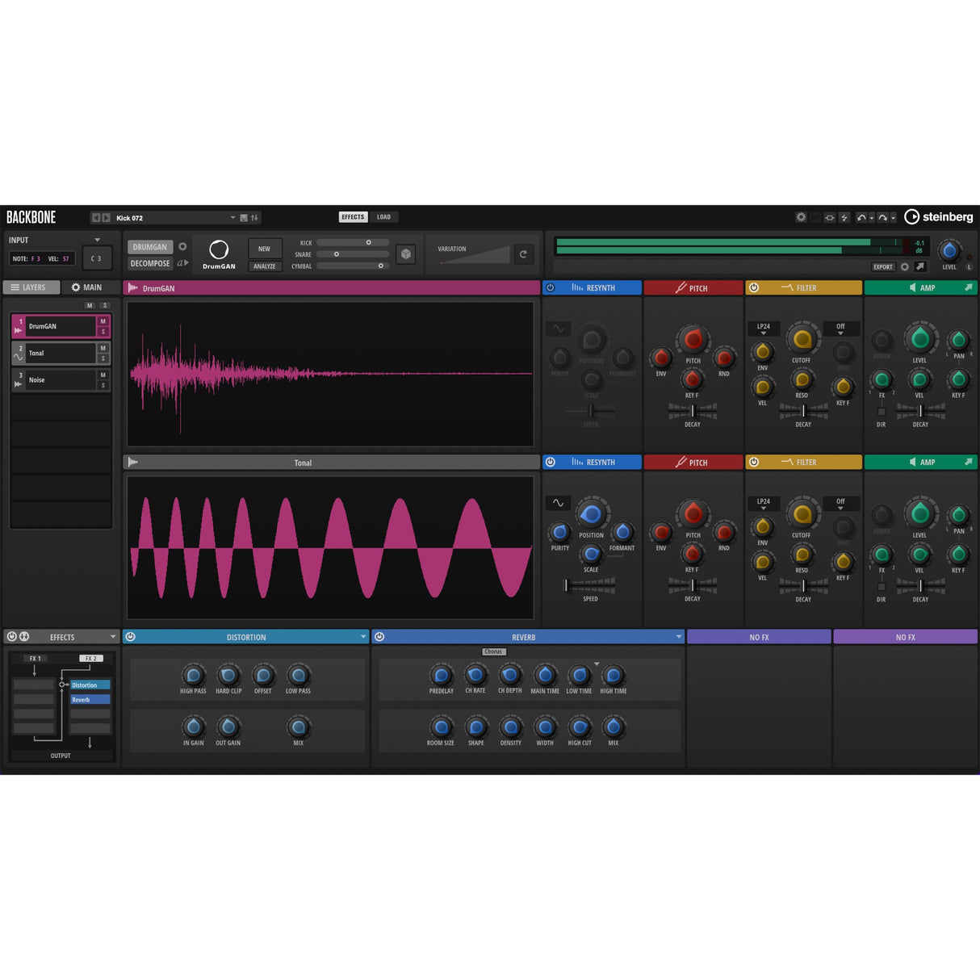Click the lightning bolt toolbar icon
980x980 pixels.
coord(844,217)
